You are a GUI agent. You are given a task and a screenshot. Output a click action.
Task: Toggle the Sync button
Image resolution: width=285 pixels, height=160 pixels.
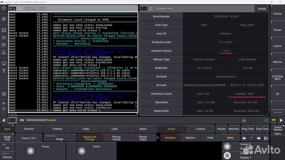coord(8,129)
